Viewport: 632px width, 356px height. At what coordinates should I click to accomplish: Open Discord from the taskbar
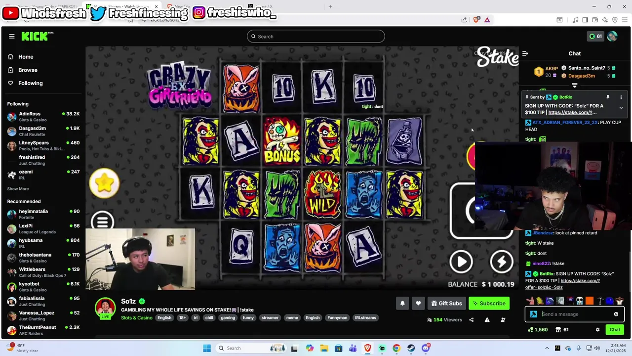426,348
